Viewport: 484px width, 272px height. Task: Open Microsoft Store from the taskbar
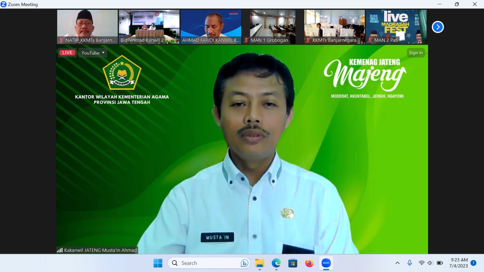tap(293, 263)
